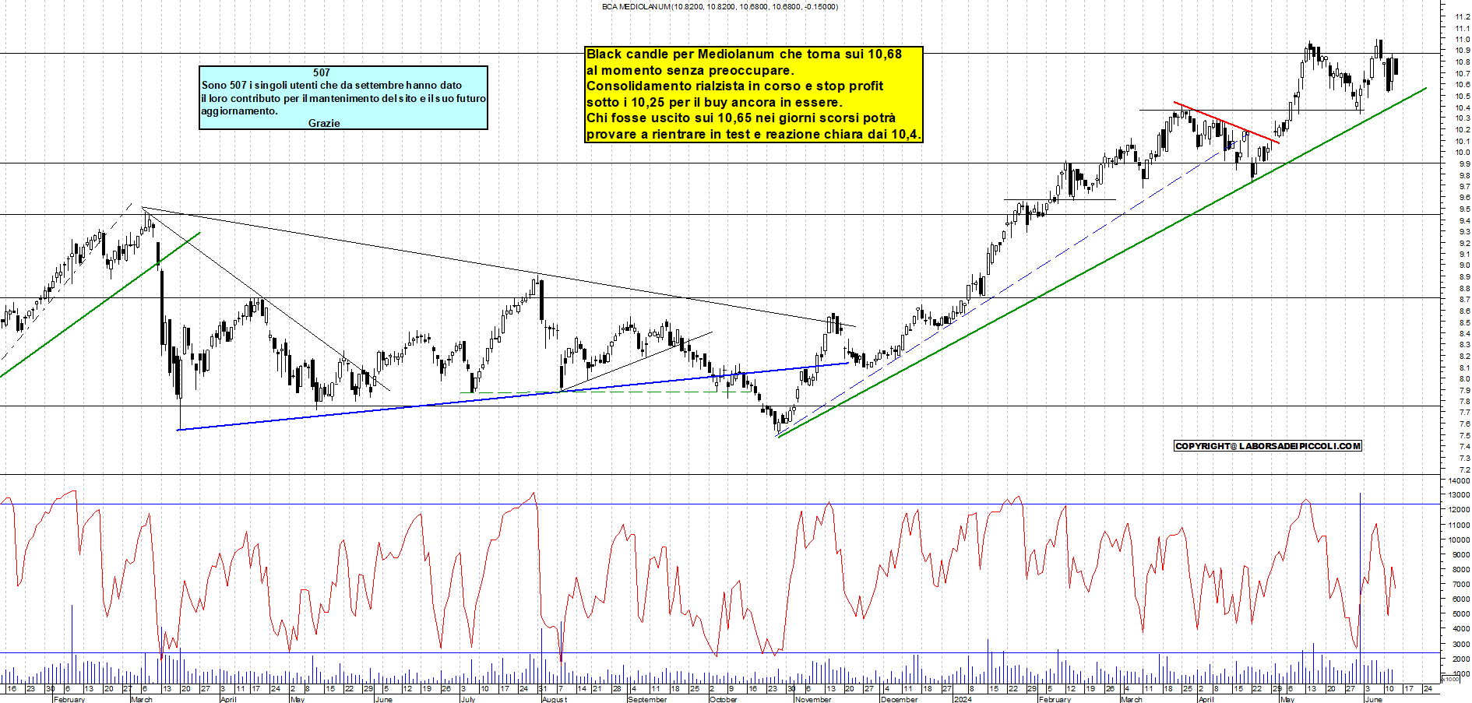Image resolution: width=1472 pixels, height=703 pixels.
Task: Click the 9.0 price axis label
Action: 1464,265
